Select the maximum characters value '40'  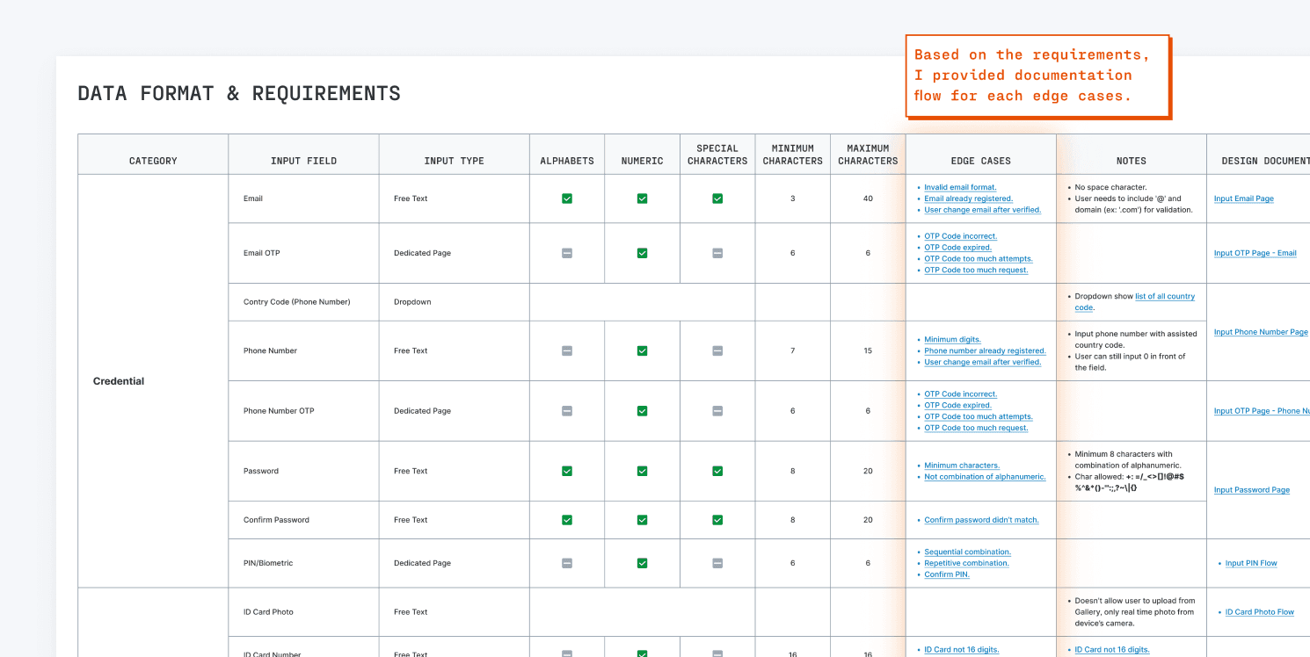click(x=868, y=199)
